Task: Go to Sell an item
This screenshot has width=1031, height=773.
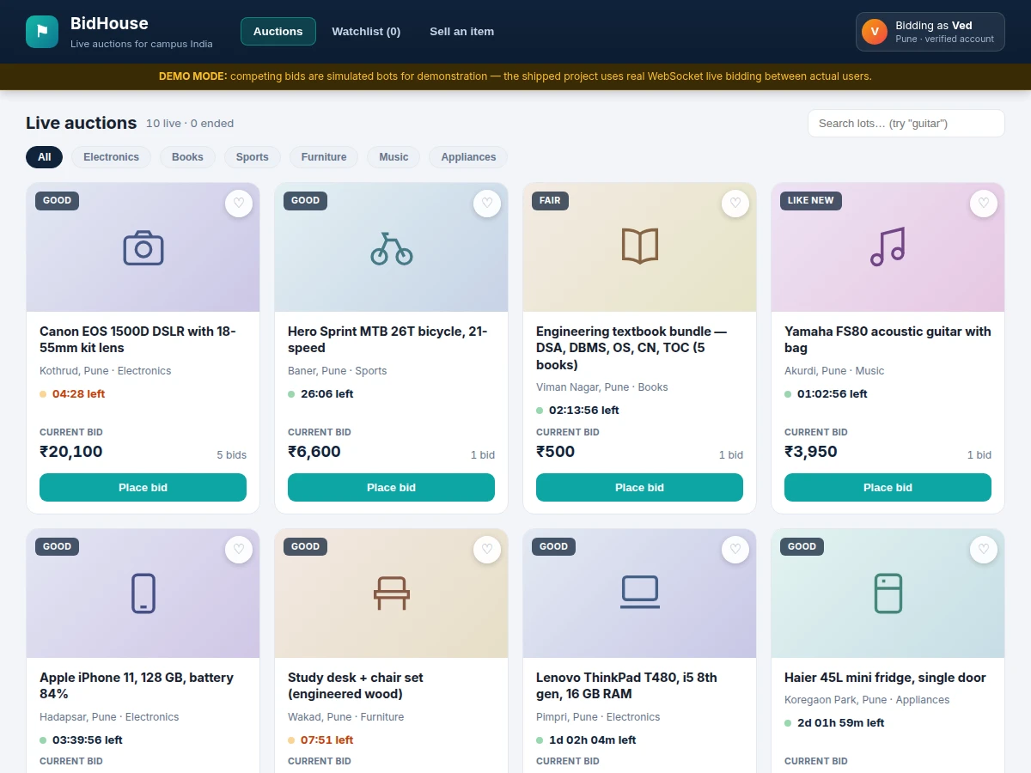Action: [x=462, y=32]
